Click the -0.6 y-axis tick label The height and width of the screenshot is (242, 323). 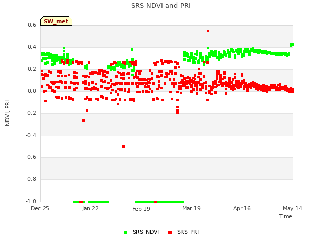(x=31, y=157)
